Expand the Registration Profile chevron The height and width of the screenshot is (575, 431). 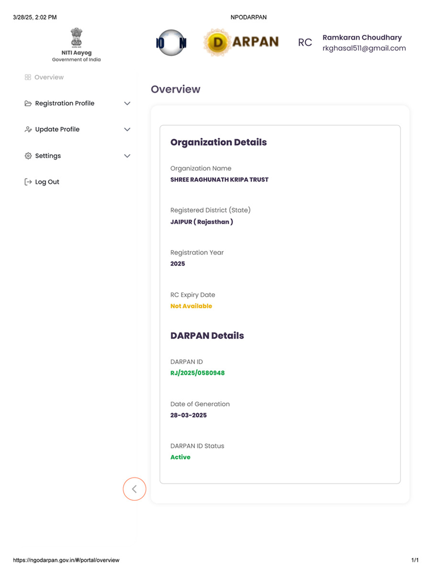point(127,103)
